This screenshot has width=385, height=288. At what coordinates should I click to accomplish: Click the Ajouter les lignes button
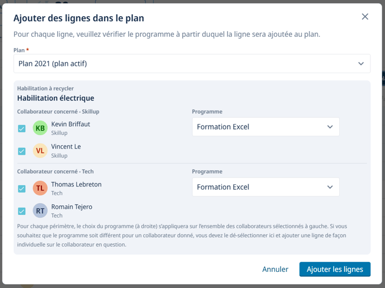pyautogui.click(x=335, y=269)
